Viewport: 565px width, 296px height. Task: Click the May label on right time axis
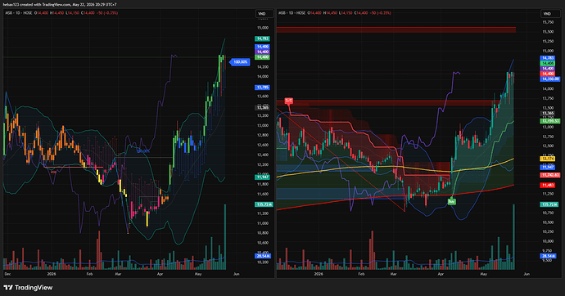[x=483, y=274]
